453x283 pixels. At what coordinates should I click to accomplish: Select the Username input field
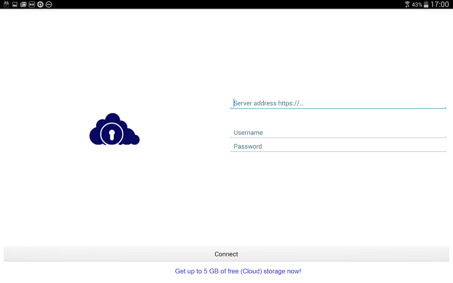coord(338,133)
